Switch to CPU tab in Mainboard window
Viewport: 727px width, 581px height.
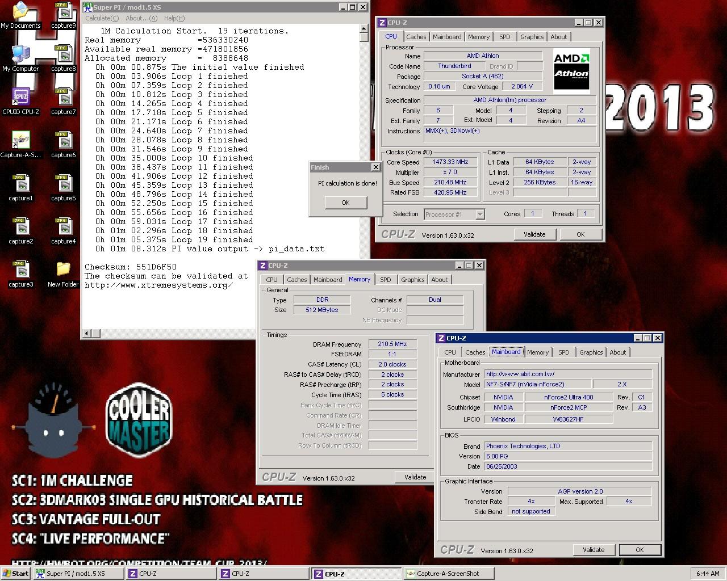[450, 352]
